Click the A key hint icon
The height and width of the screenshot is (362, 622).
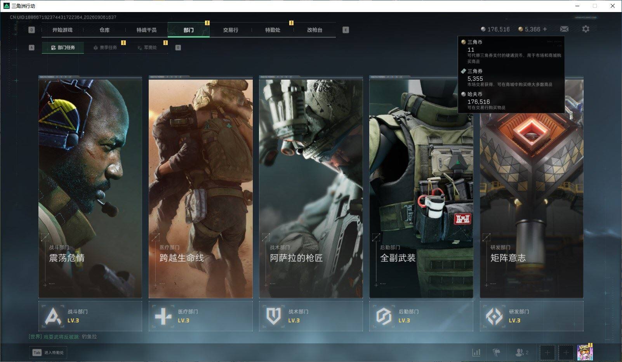point(31,48)
